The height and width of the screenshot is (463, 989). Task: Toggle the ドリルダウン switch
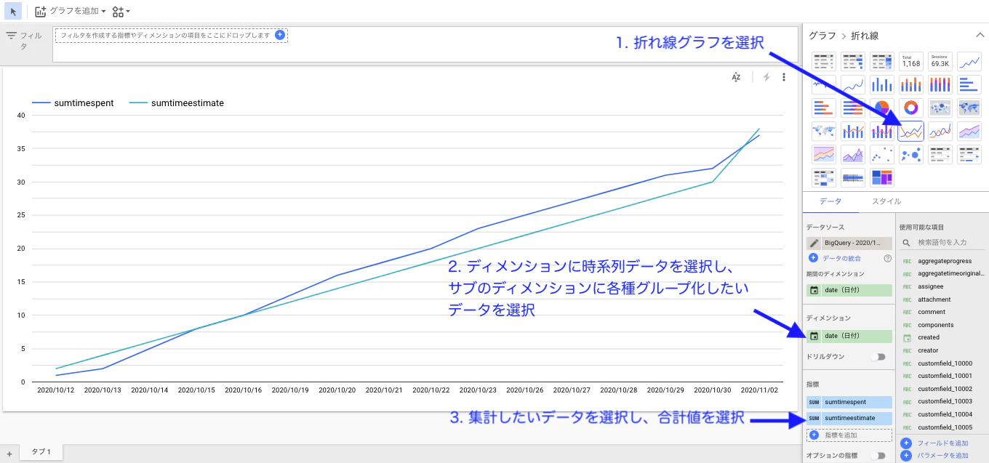880,357
